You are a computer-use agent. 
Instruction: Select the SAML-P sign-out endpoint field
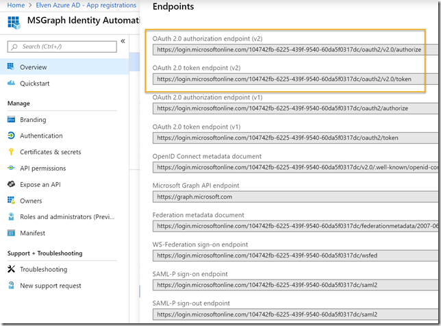(295, 314)
